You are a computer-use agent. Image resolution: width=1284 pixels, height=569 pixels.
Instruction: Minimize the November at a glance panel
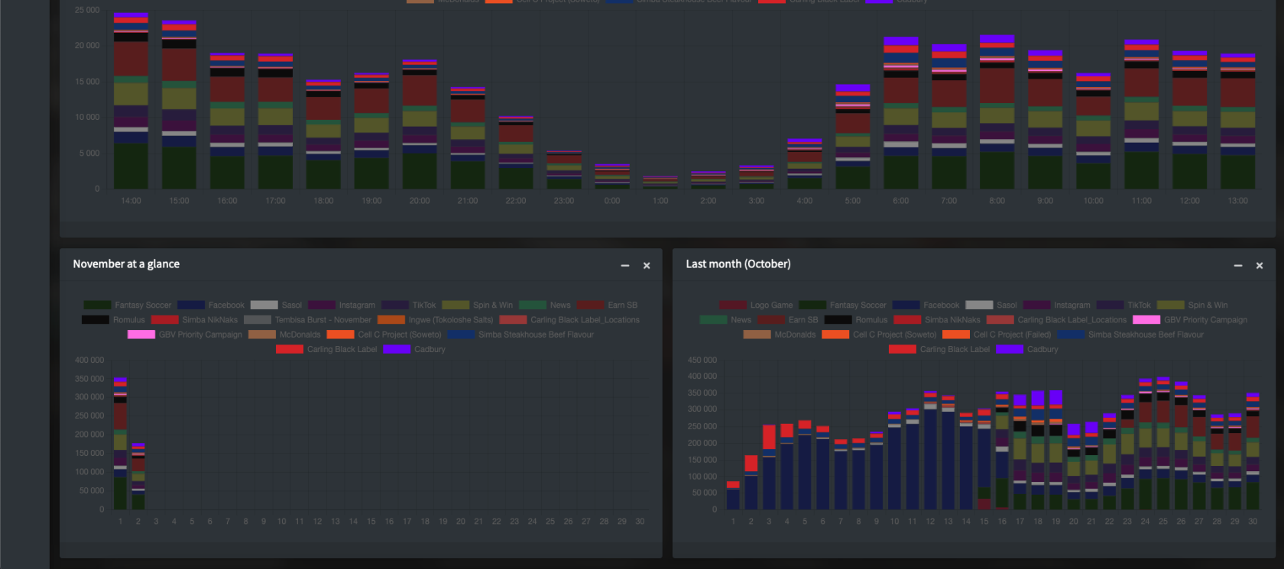click(x=625, y=266)
